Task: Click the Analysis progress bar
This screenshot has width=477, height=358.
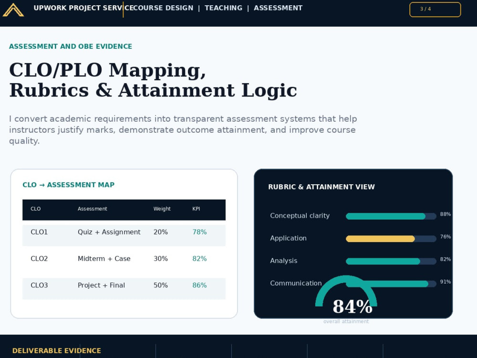Action: pos(391,261)
